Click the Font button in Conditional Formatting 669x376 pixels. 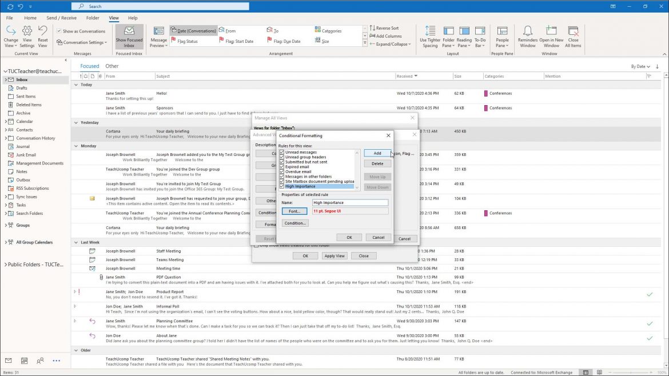click(294, 211)
